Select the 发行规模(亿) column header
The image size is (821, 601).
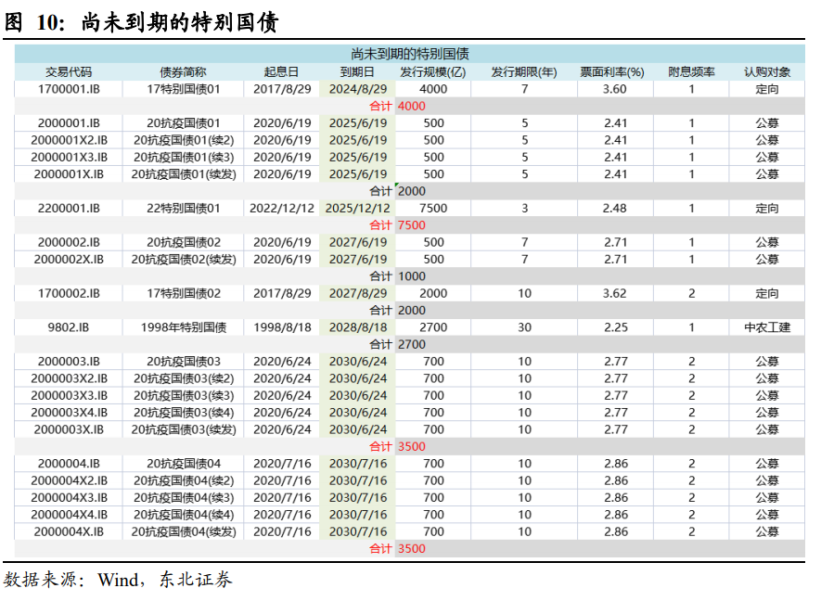(433, 72)
